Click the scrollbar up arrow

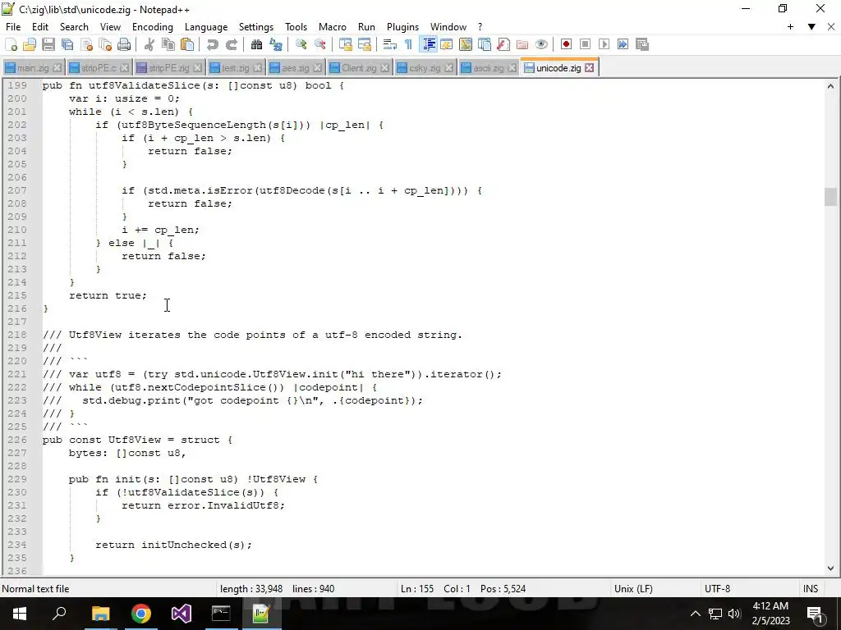(830, 85)
